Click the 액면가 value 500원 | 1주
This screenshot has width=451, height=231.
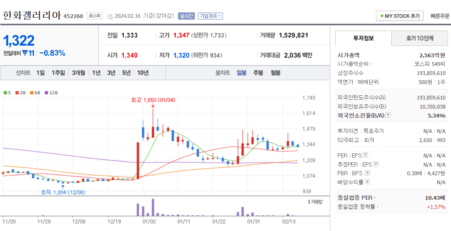[432, 82]
